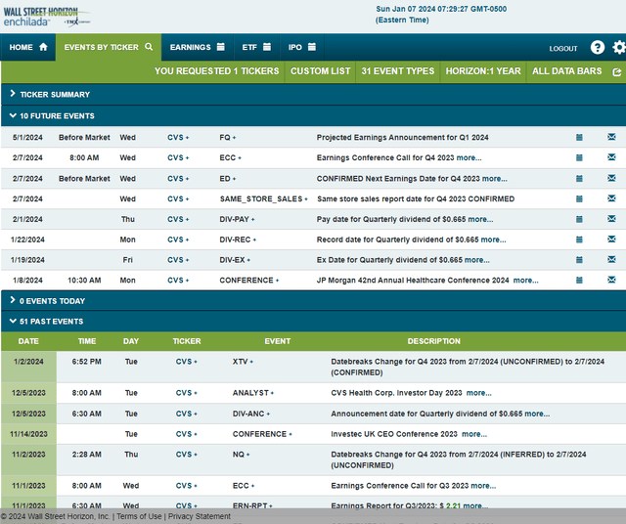Click envelope icon for SAME_STORE_SALES row

coord(611,198)
